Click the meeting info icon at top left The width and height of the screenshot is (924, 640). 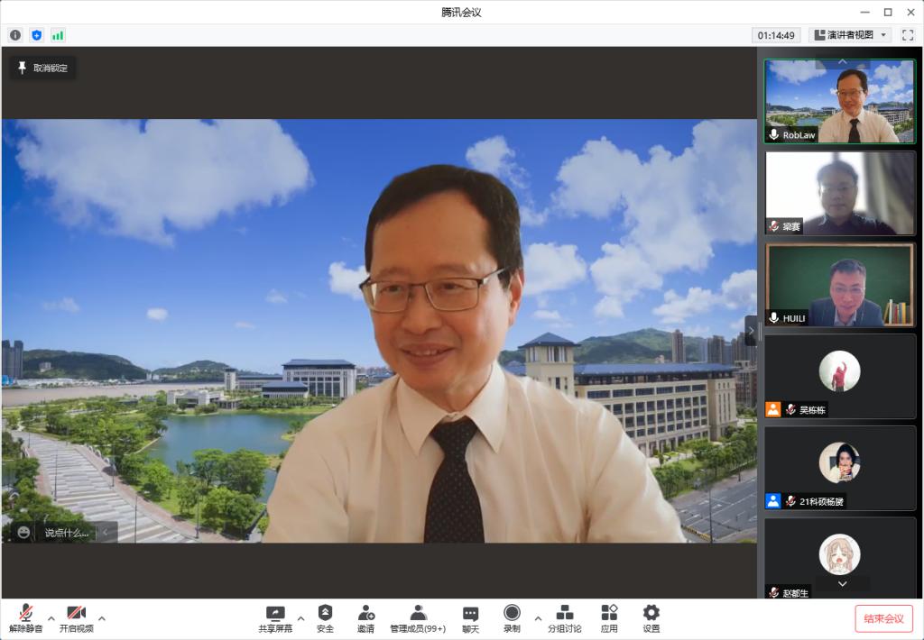[15, 35]
